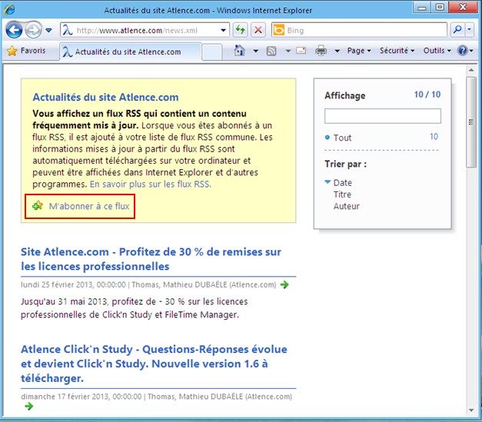This screenshot has height=422, width=482.
Task: Click the Internet Explorer title bar icon
Action: (x=9, y=9)
